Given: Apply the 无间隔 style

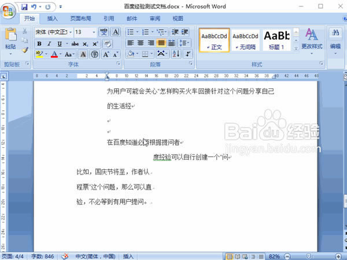Looking at the screenshot, I should [245, 40].
